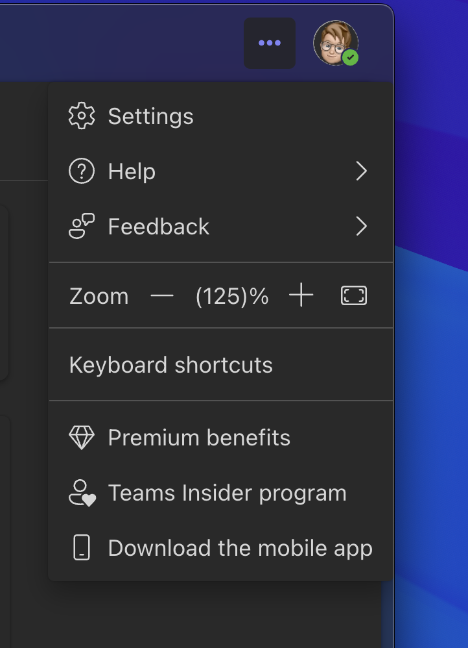
Task: Click the Settings gear icon
Action: click(x=81, y=116)
